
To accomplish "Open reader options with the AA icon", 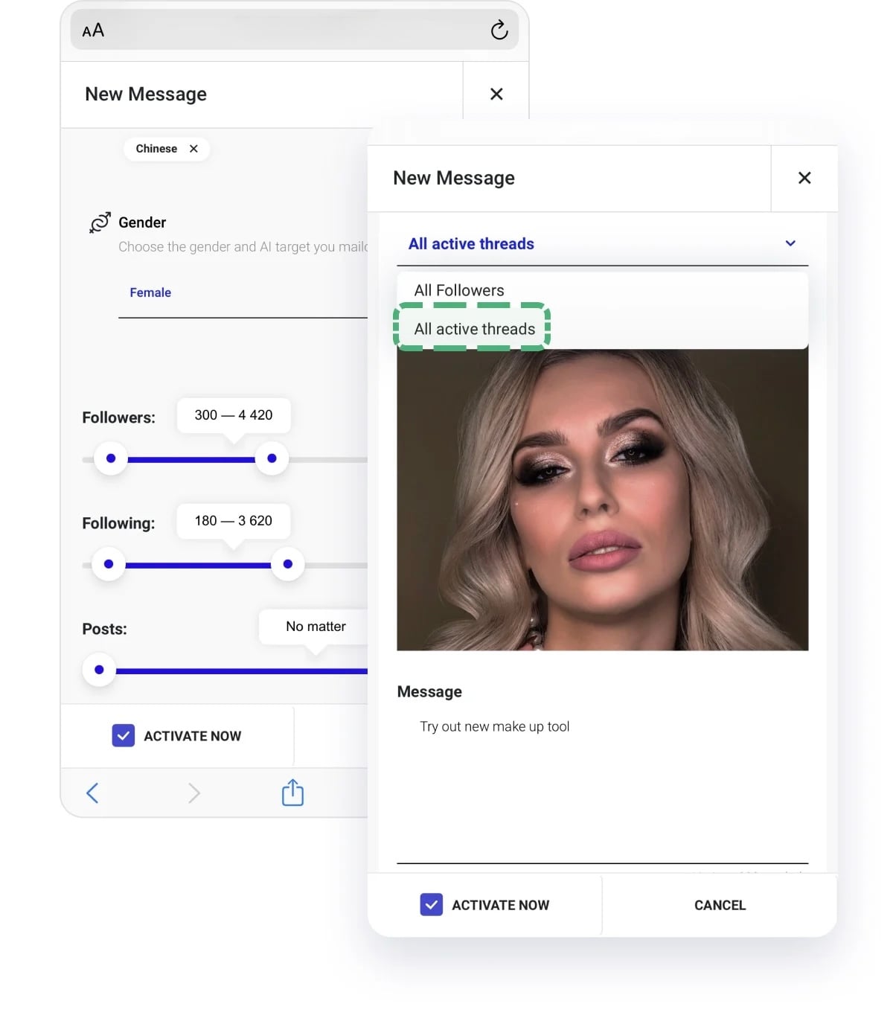I will click(x=92, y=31).
